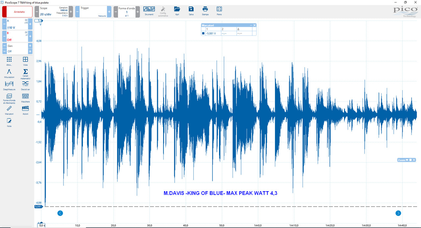Open the Decod ser serial decoding tool
Viewport: 421px width, 228px height.
click(x=25, y=86)
